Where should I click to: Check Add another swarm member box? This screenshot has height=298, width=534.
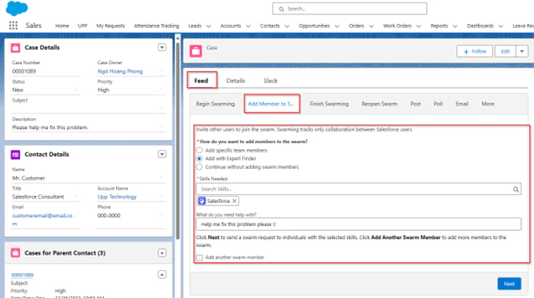coord(199,257)
